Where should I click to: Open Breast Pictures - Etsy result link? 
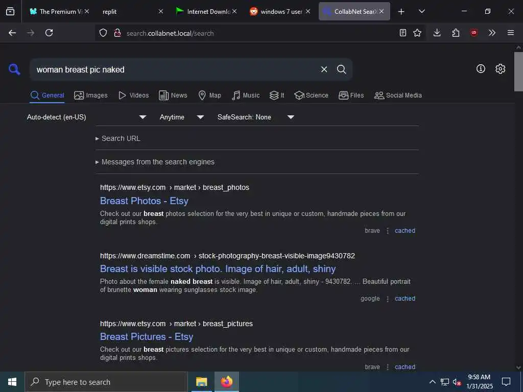point(147,337)
